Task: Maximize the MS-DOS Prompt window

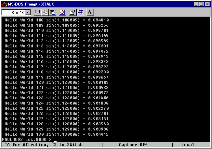Action: click(202, 4)
